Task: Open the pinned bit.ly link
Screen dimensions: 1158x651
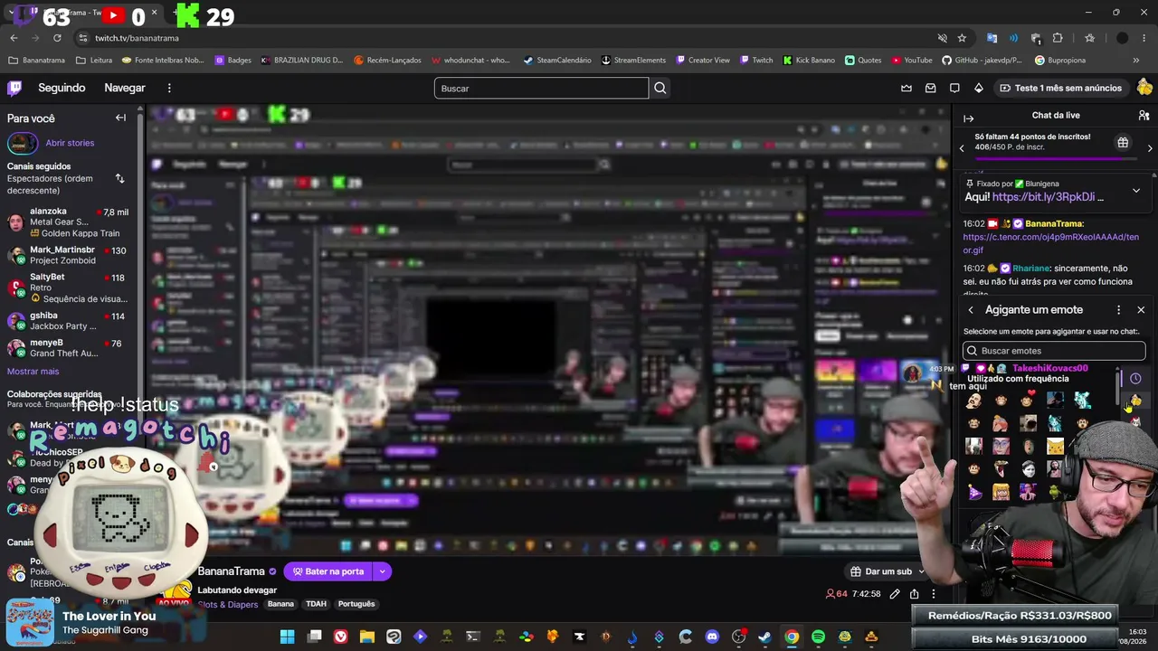Action: point(1043,197)
